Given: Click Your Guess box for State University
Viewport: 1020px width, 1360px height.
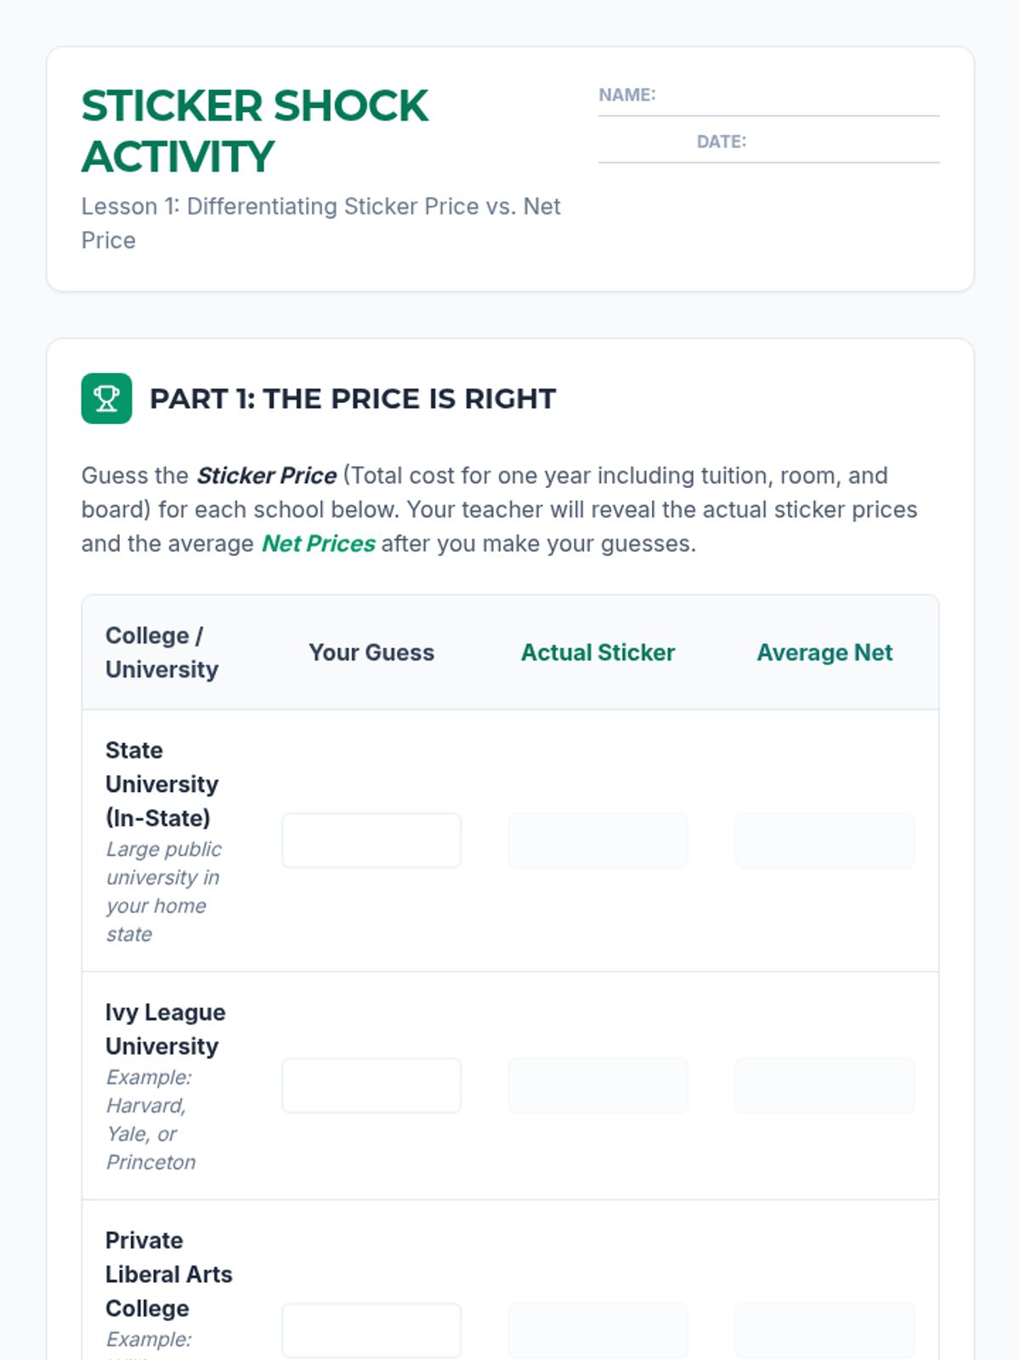Looking at the screenshot, I should click(371, 841).
